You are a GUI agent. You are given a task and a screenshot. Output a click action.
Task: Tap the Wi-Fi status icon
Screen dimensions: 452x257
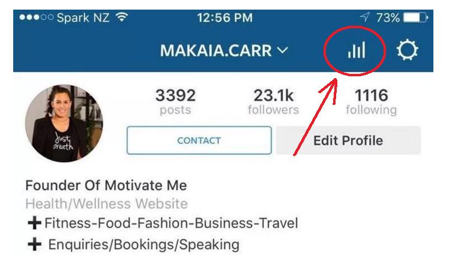coord(122,17)
